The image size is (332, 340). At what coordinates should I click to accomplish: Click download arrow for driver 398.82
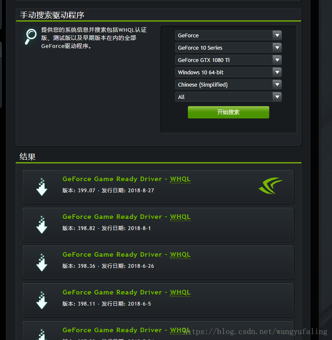pyautogui.click(x=42, y=225)
